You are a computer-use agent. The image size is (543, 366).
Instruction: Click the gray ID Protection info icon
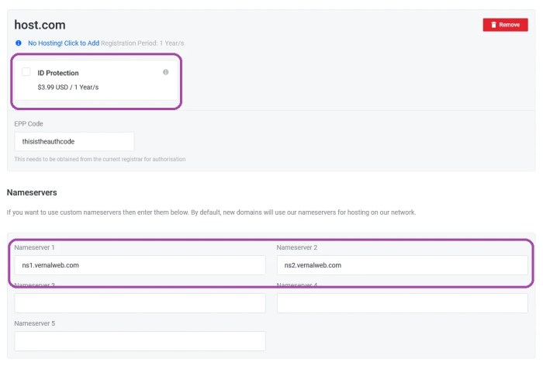pyautogui.click(x=165, y=72)
